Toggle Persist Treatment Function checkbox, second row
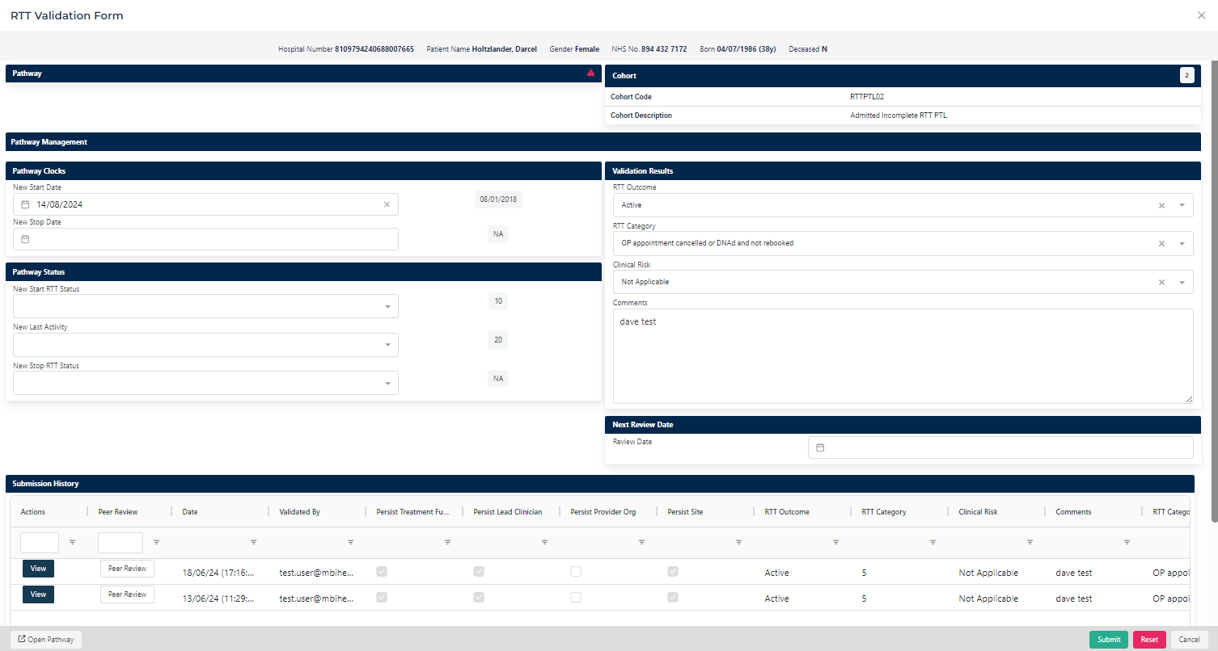The image size is (1218, 651). (382, 598)
